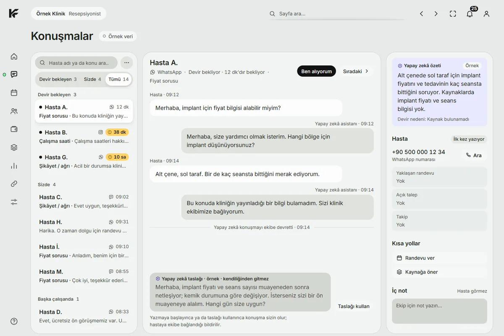Open notifications bell with 25 badge
504x336 pixels.
470,13
